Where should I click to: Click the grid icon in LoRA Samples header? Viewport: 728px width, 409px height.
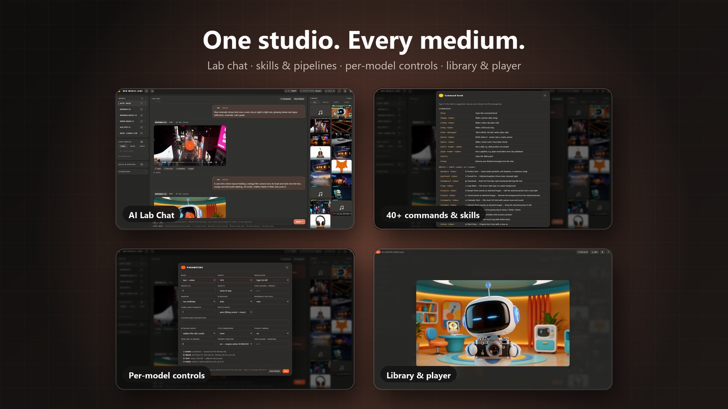click(142, 142)
